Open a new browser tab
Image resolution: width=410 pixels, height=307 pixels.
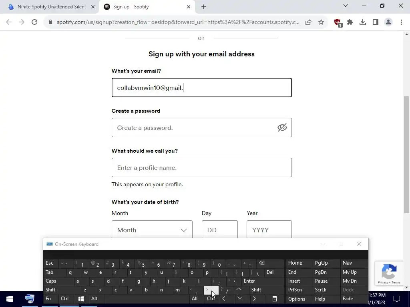coord(204,7)
